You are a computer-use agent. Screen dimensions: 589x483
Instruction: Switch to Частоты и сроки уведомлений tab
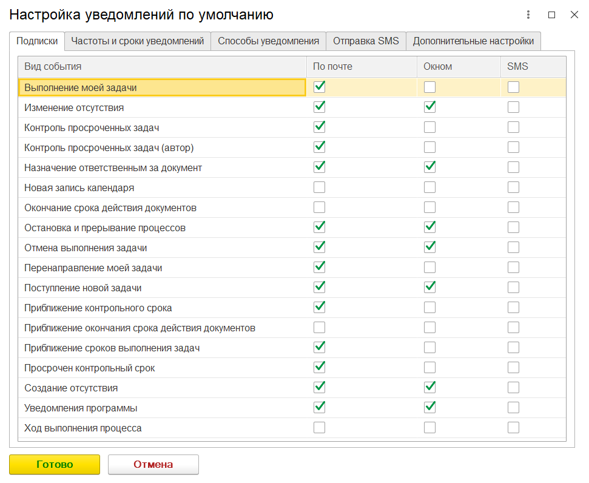pyautogui.click(x=137, y=41)
